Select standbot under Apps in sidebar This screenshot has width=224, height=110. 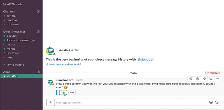pos(21,76)
